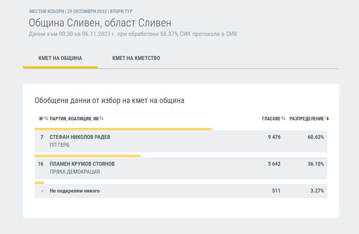Image resolution: width=359 pixels, height=234 pixels.
Task: Click the ПРЯКА ДЕМОКРАЦИЯ party label
Action: [75, 172]
